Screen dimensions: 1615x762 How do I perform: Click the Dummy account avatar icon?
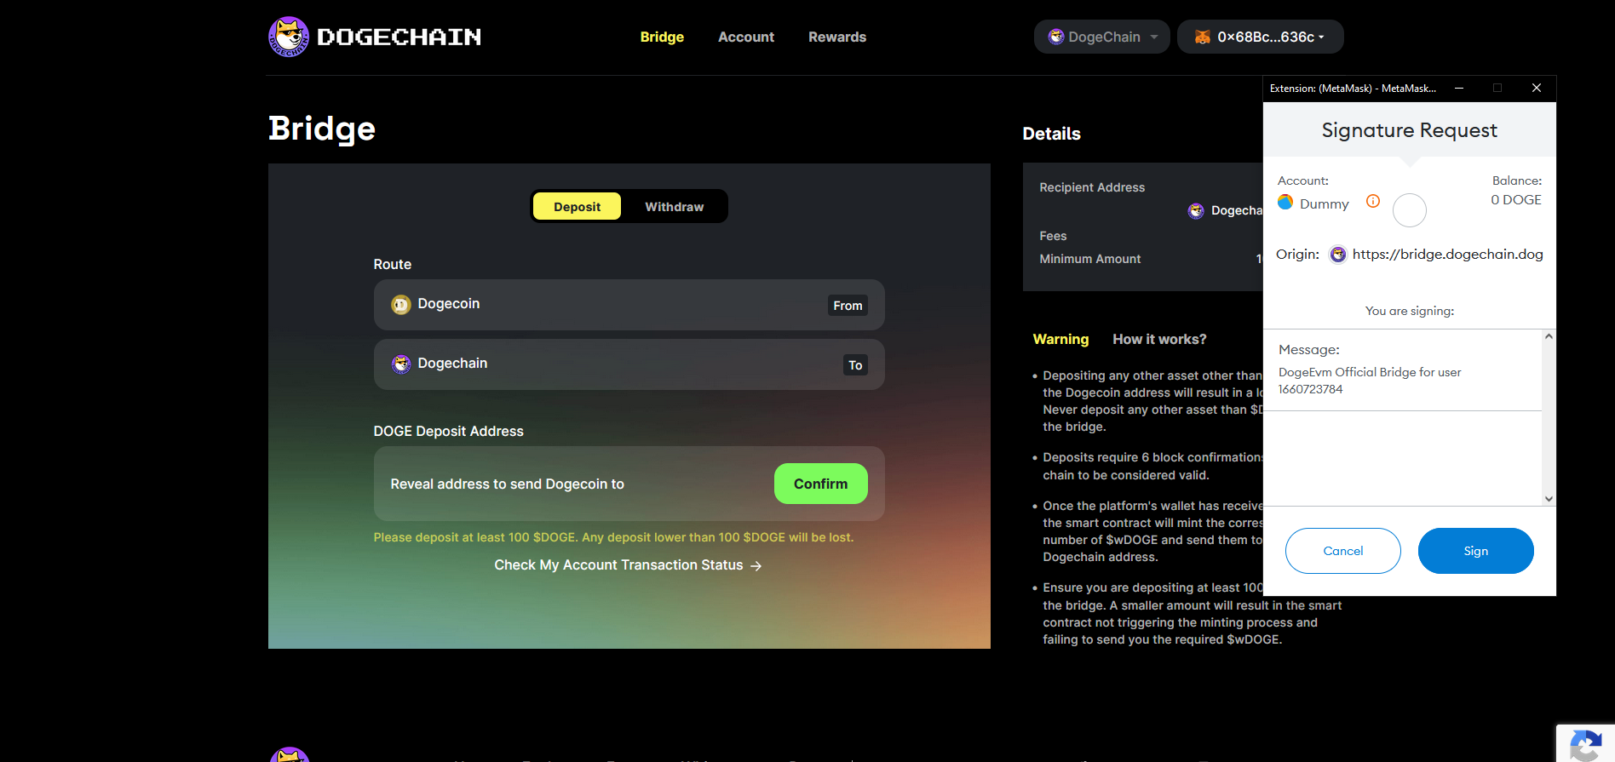click(1285, 203)
